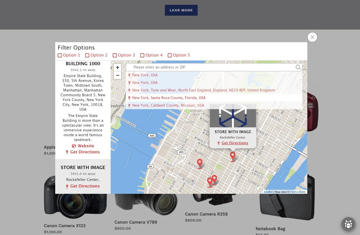Screen dimensions: 360x235
Task: Click the map pin below the store popup
Action: pyautogui.click(x=233, y=156)
